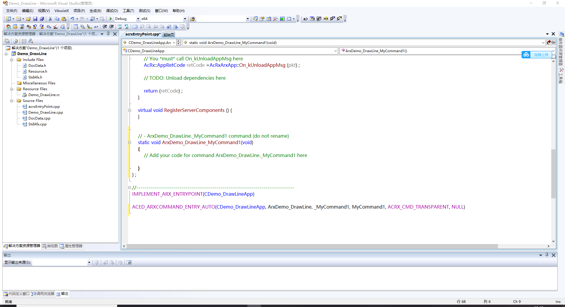Click the Go button beside the function box
Image resolution: width=565 pixels, height=307 pixels.
[x=551, y=42]
